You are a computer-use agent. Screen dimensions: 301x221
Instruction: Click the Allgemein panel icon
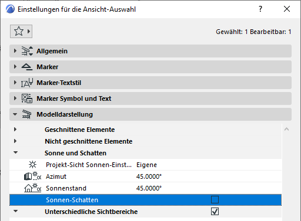pos(27,51)
